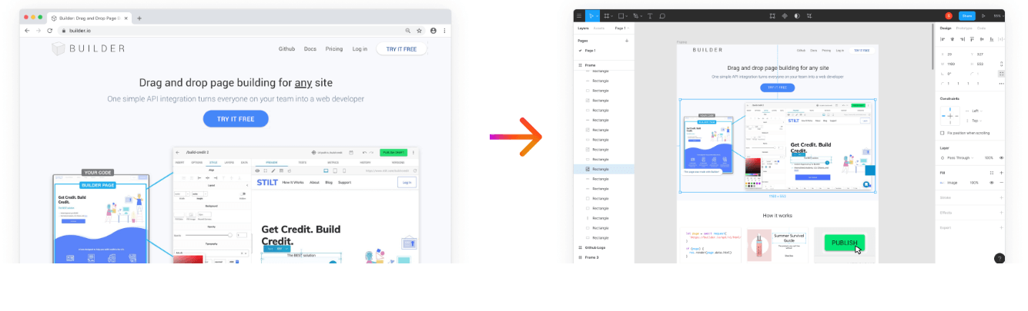Toggle Fill image visibility eye icon
Screen dimensions: 1028x311
[992, 183]
